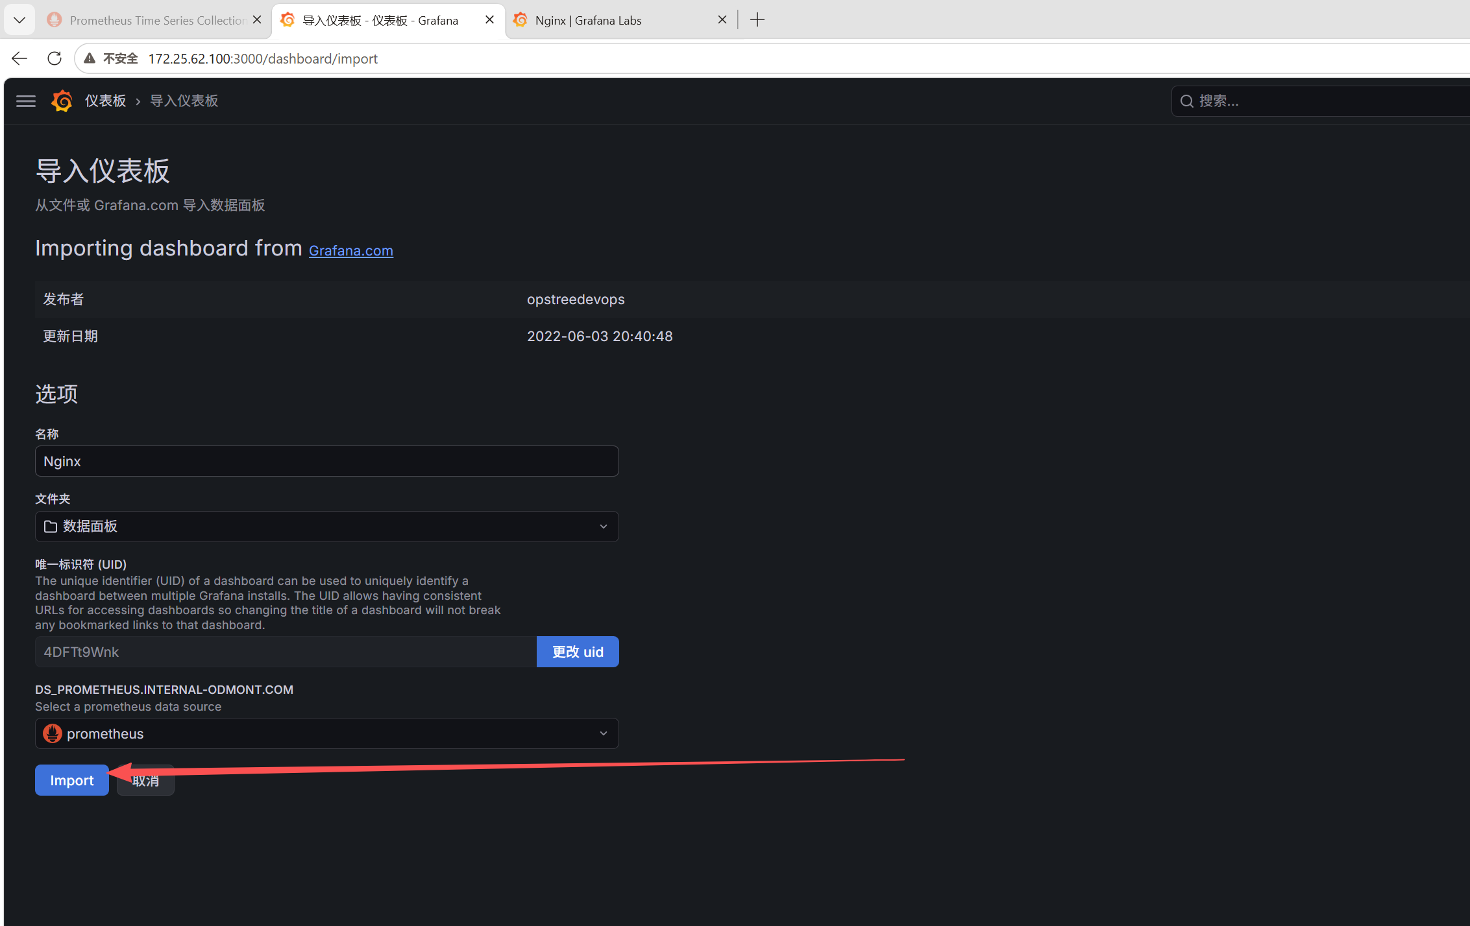Image resolution: width=1470 pixels, height=926 pixels.
Task: Click the 选项 section heading
Action: (56, 394)
